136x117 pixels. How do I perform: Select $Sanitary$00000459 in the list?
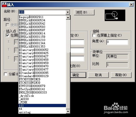42,63
